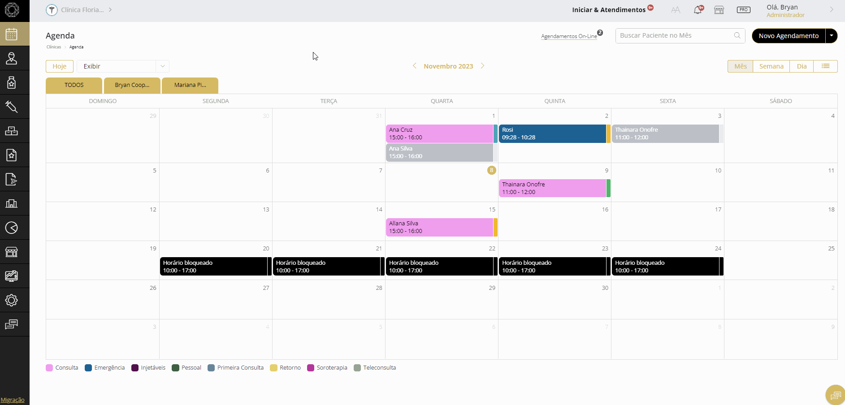This screenshot has height=405, width=845.
Task: Open chat bubble in bottom corner
Action: point(835,395)
